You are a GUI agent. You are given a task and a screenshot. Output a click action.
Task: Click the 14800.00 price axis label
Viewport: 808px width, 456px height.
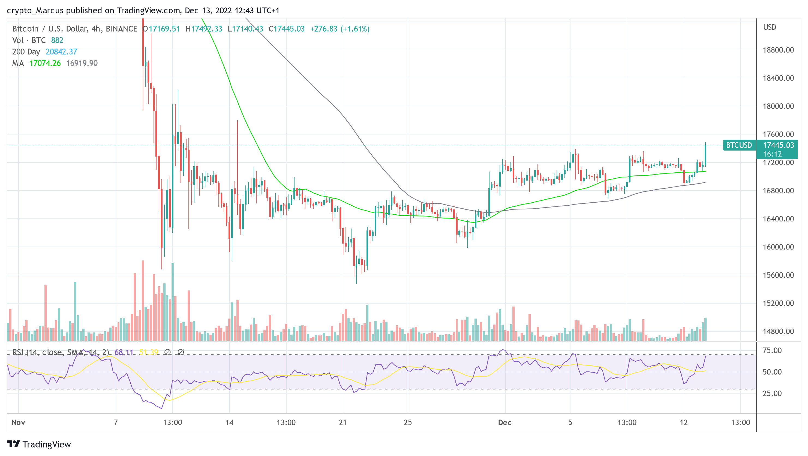(778, 331)
